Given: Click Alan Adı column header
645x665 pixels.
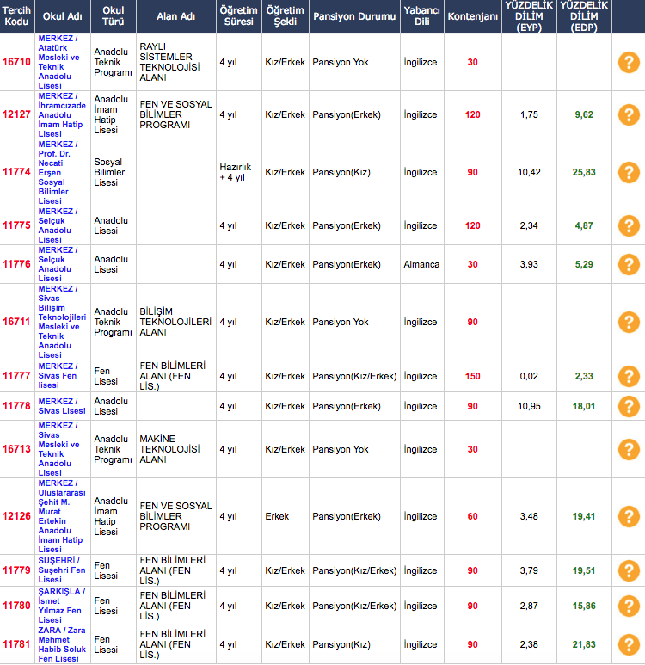Looking at the screenshot, I should (176, 16).
